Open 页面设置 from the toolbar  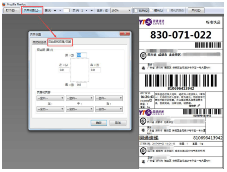pos(32,10)
